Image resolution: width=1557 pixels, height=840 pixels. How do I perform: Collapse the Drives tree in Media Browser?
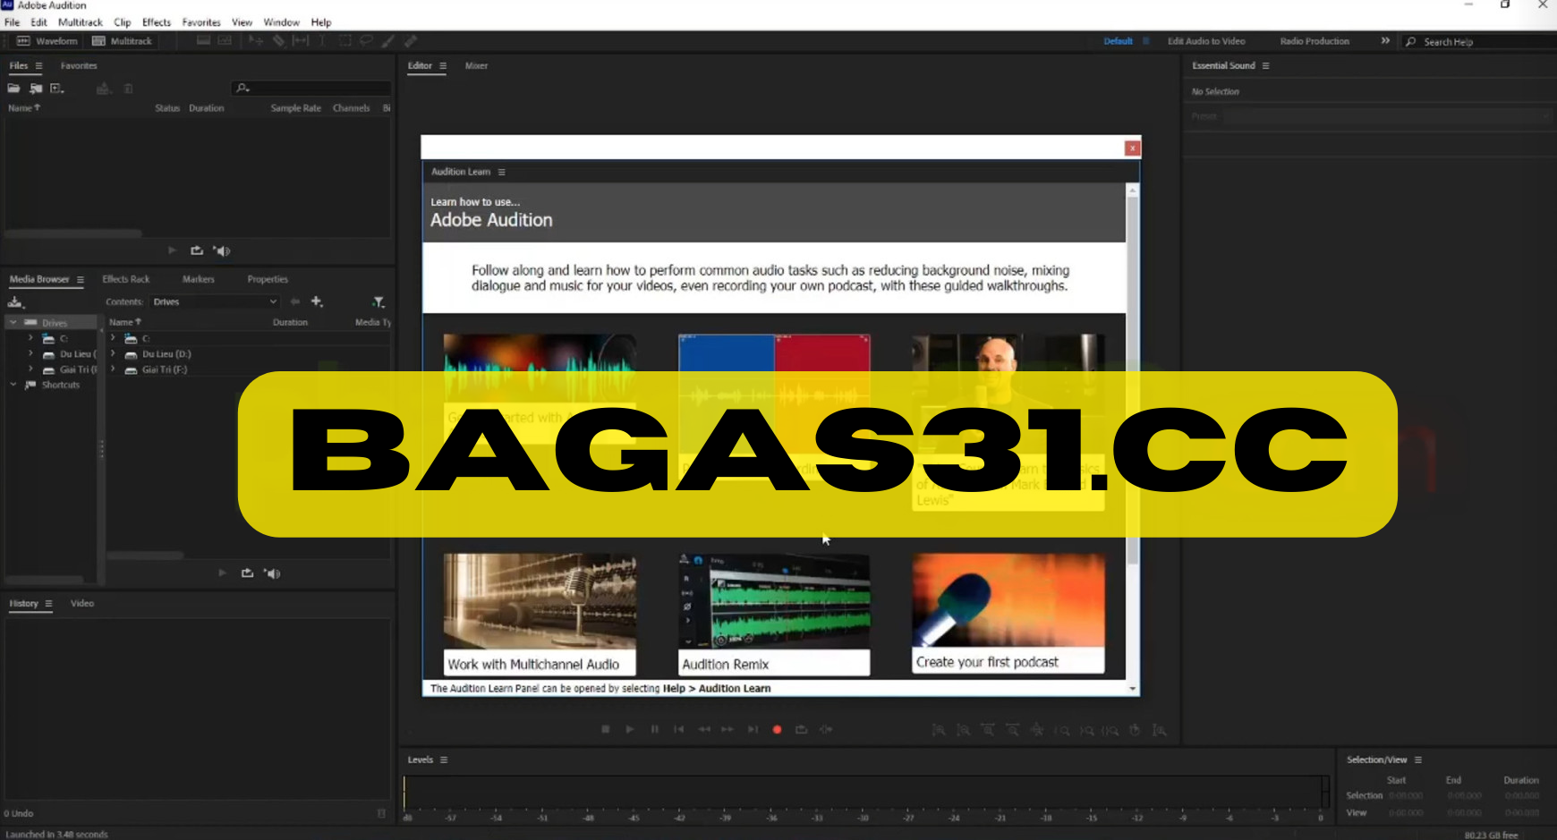point(13,321)
